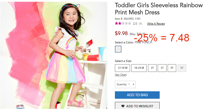Pick the greyed 5T size box
This screenshot has width=207, height=109.
click(182, 68)
